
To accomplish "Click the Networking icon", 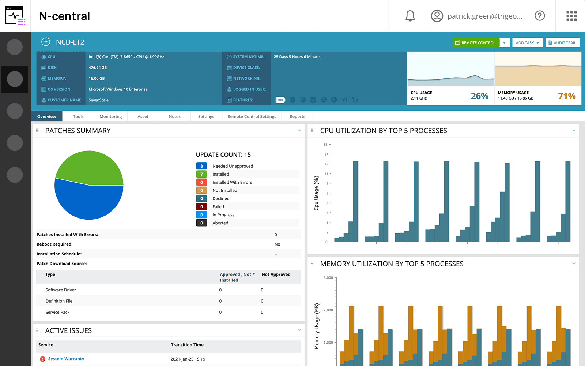I will [x=229, y=78].
